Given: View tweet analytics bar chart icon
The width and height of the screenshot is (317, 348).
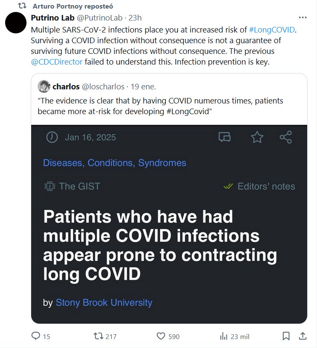Looking at the screenshot, I should point(223,336).
